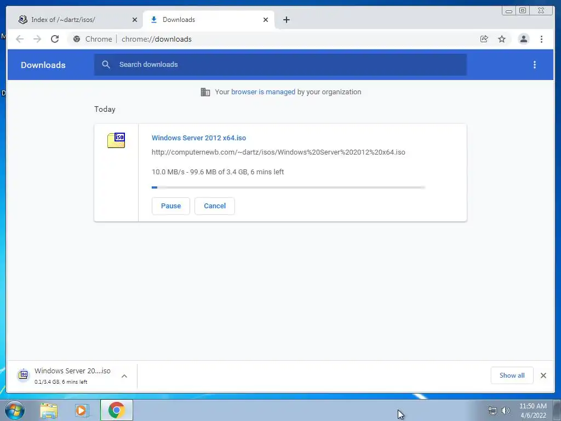Open Windows Explorer from the taskbar

49,410
